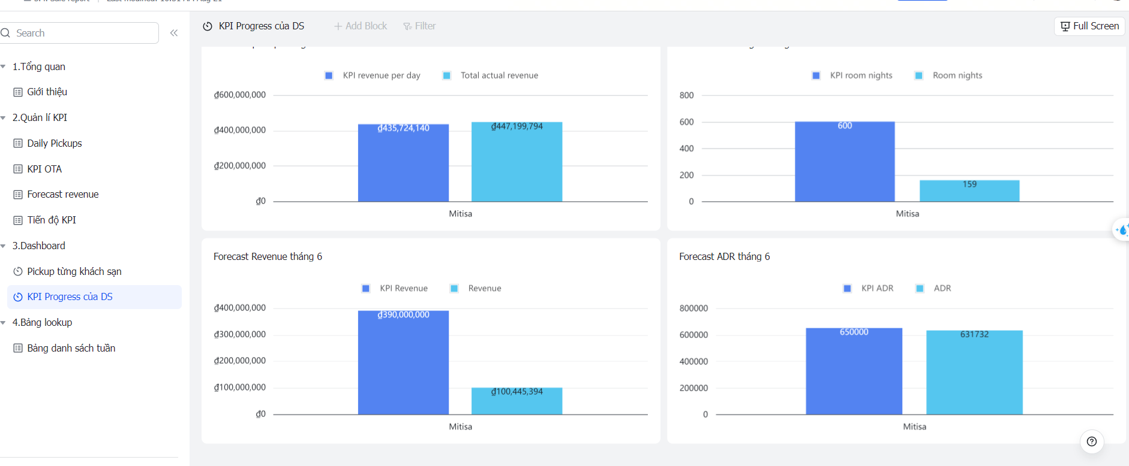
Task: Toggle Room nights legend swatch
Action: 918,75
